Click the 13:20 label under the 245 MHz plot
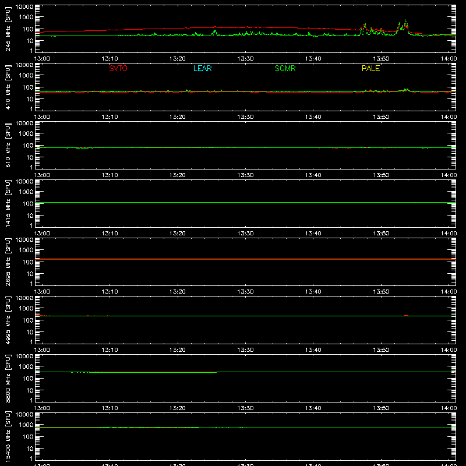The image size is (466, 466). [x=178, y=59]
